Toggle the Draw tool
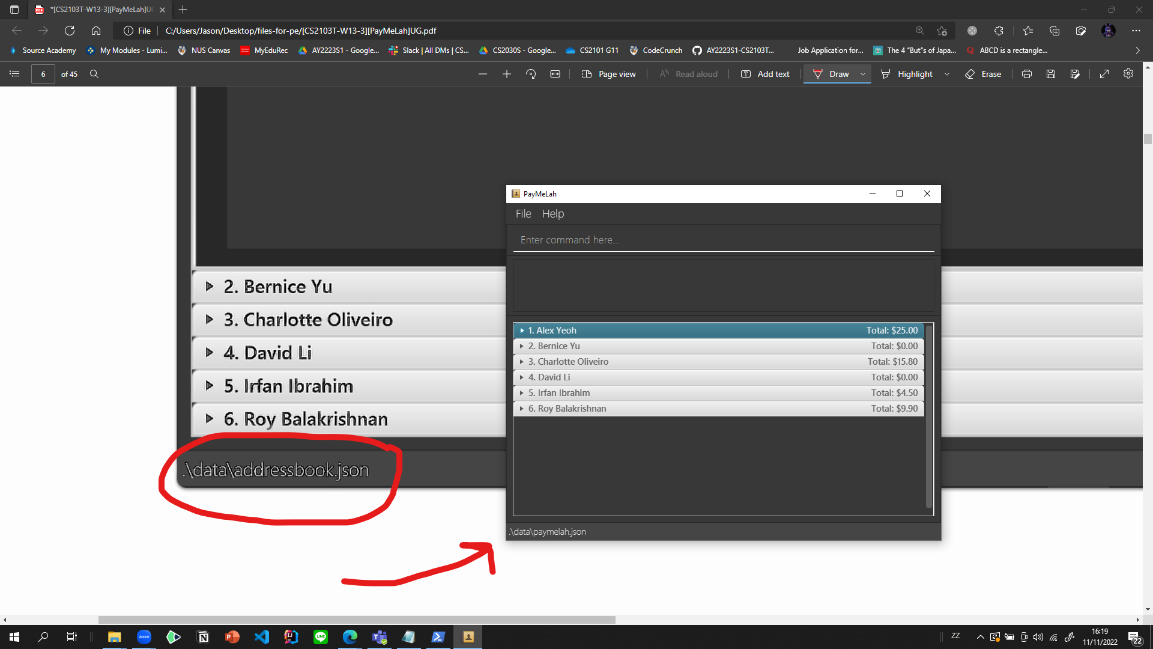This screenshot has width=1153, height=649. point(831,74)
